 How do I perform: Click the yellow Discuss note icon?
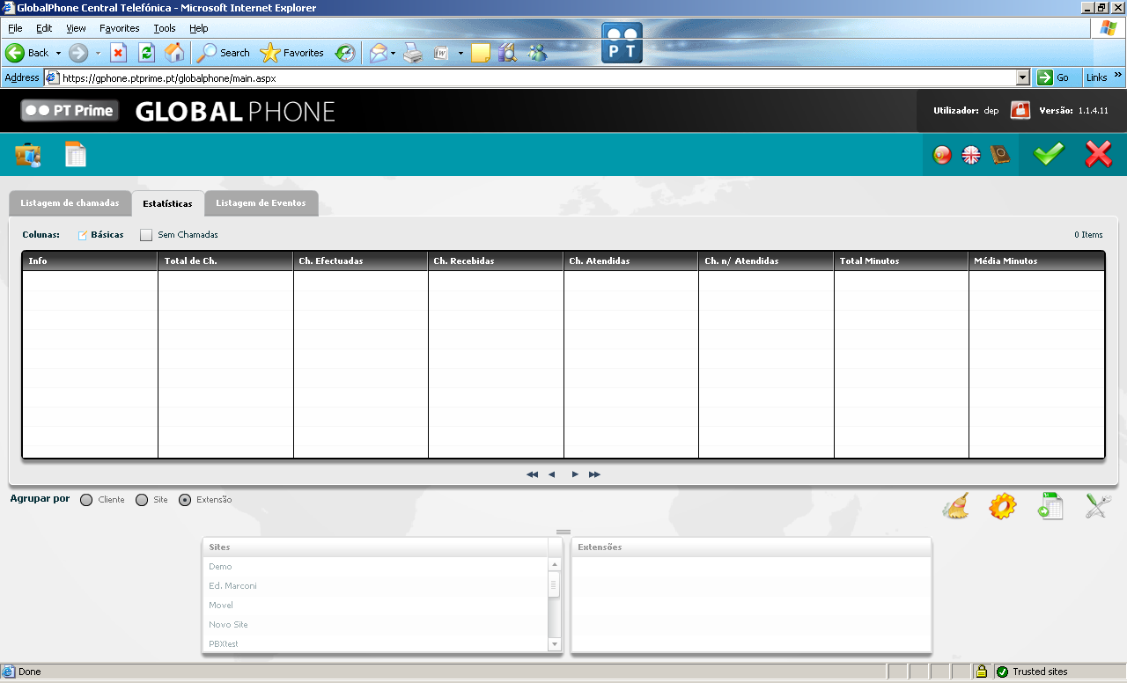[x=481, y=53]
